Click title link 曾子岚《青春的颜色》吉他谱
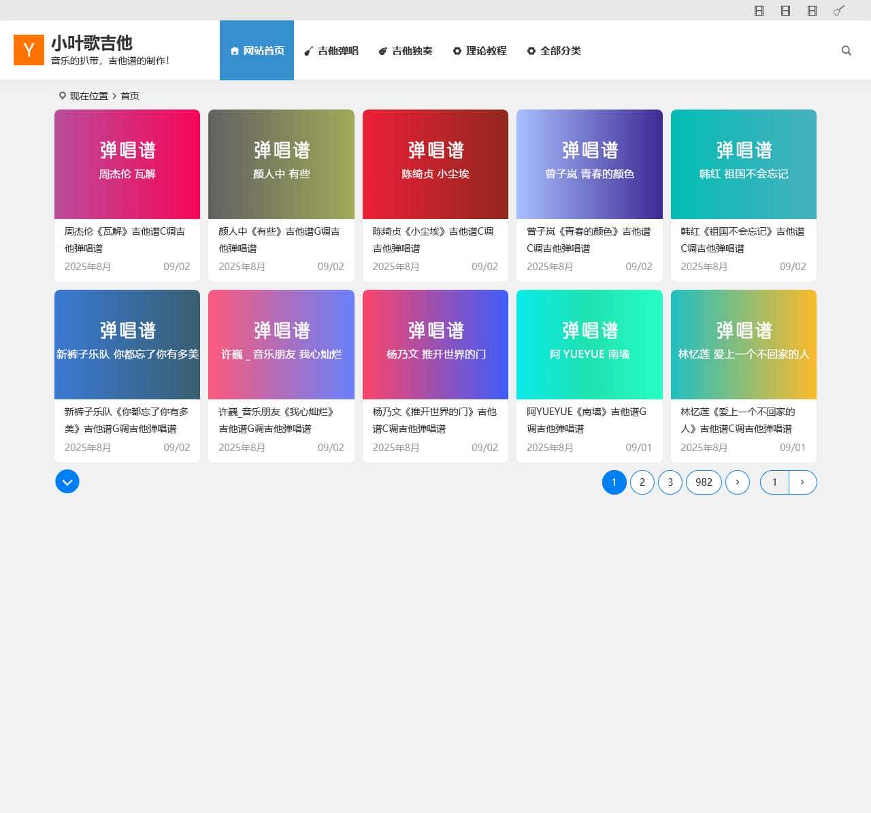The width and height of the screenshot is (871, 813). tap(589, 239)
